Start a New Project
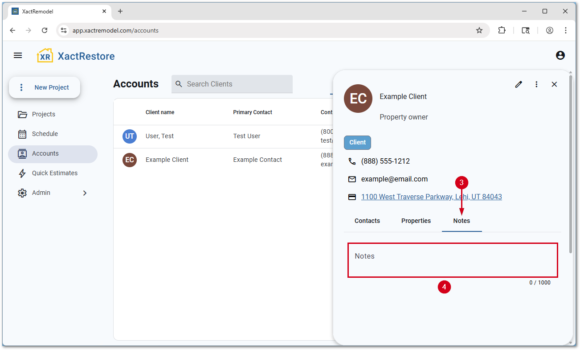The image size is (580, 350). (45, 87)
